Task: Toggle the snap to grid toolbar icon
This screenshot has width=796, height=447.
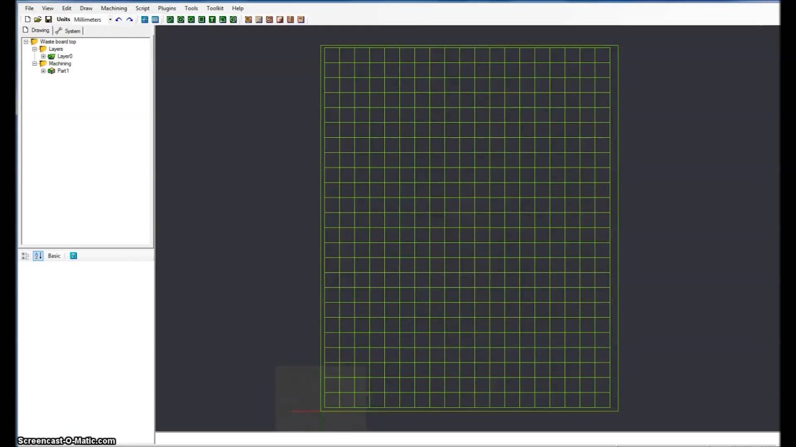Action: pos(144,19)
